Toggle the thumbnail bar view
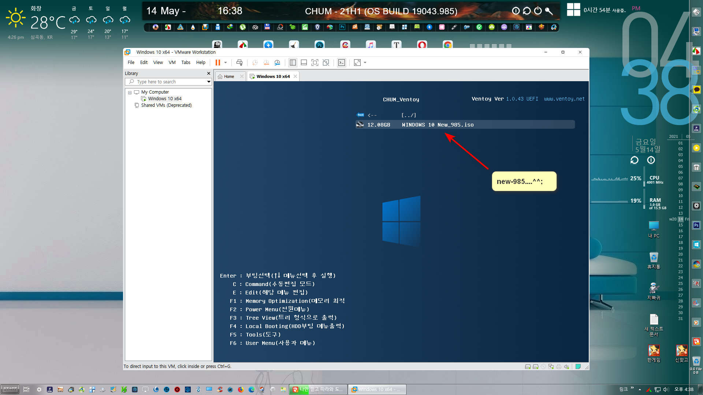This screenshot has width=703, height=395. point(304,63)
